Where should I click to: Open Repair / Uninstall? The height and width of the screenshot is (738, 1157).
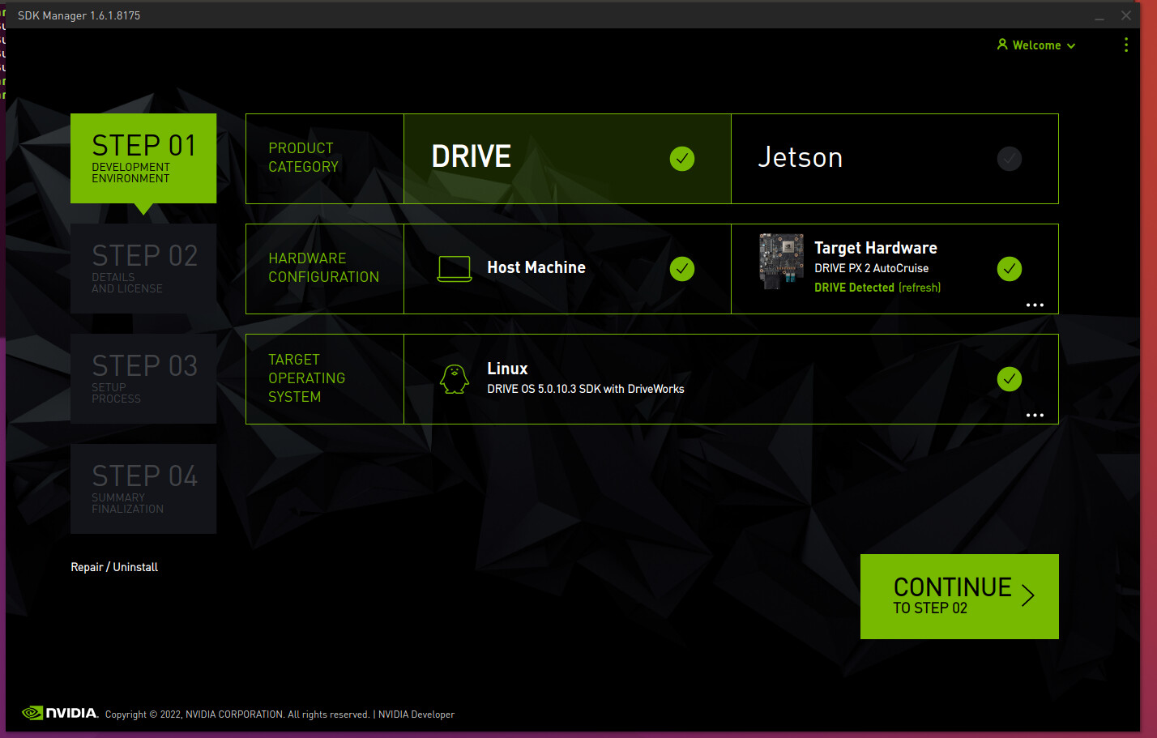[x=114, y=566]
